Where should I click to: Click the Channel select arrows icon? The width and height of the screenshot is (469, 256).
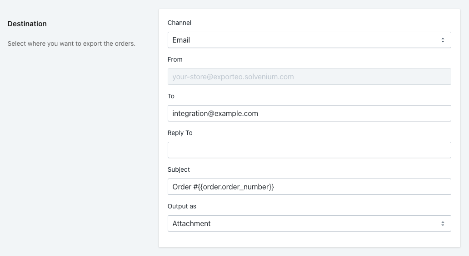pyautogui.click(x=443, y=40)
